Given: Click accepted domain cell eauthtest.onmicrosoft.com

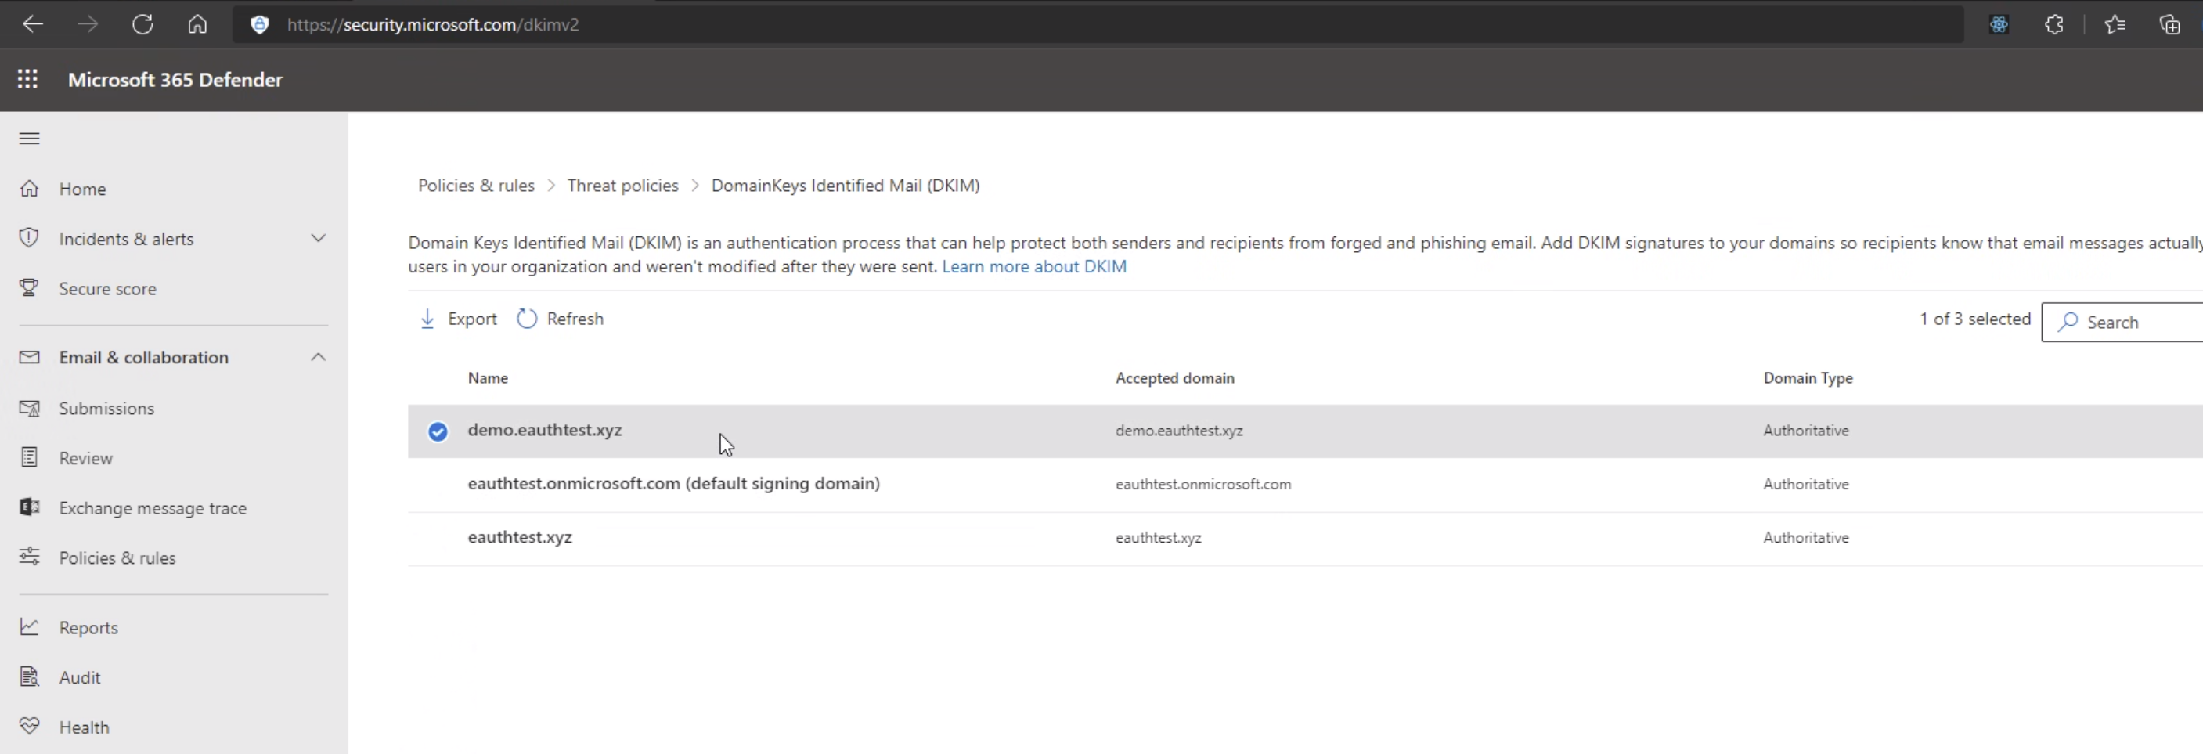Looking at the screenshot, I should pyautogui.click(x=1203, y=484).
